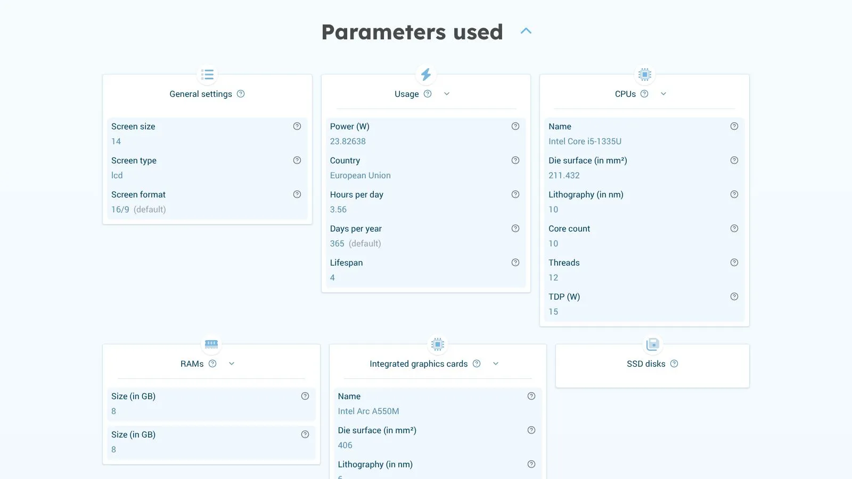Click the Intel Core i5-1335U value
The width and height of the screenshot is (852, 479).
[x=585, y=142]
